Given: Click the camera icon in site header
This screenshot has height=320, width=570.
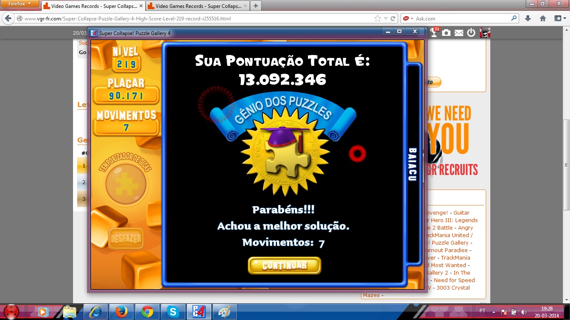Looking at the screenshot, I should point(446,32).
